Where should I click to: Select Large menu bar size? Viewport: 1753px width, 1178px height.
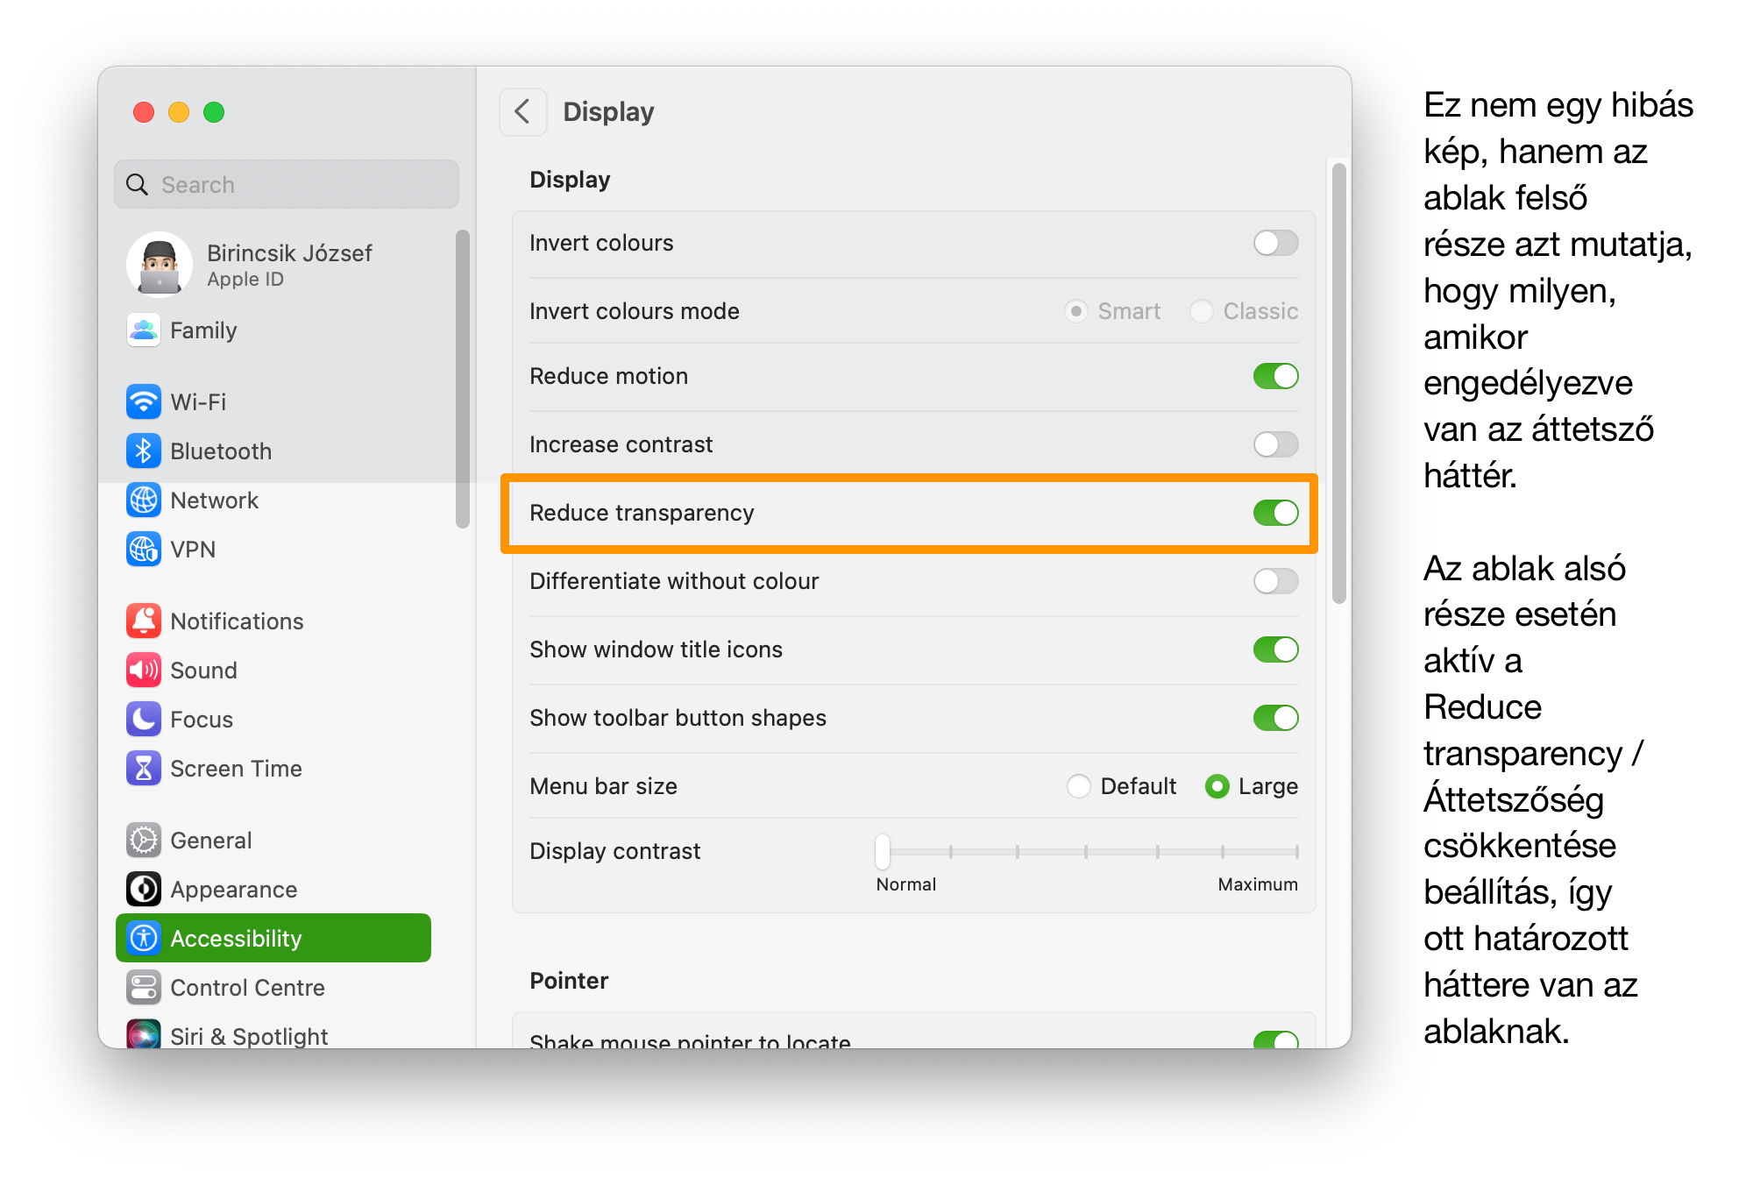coord(1217,786)
